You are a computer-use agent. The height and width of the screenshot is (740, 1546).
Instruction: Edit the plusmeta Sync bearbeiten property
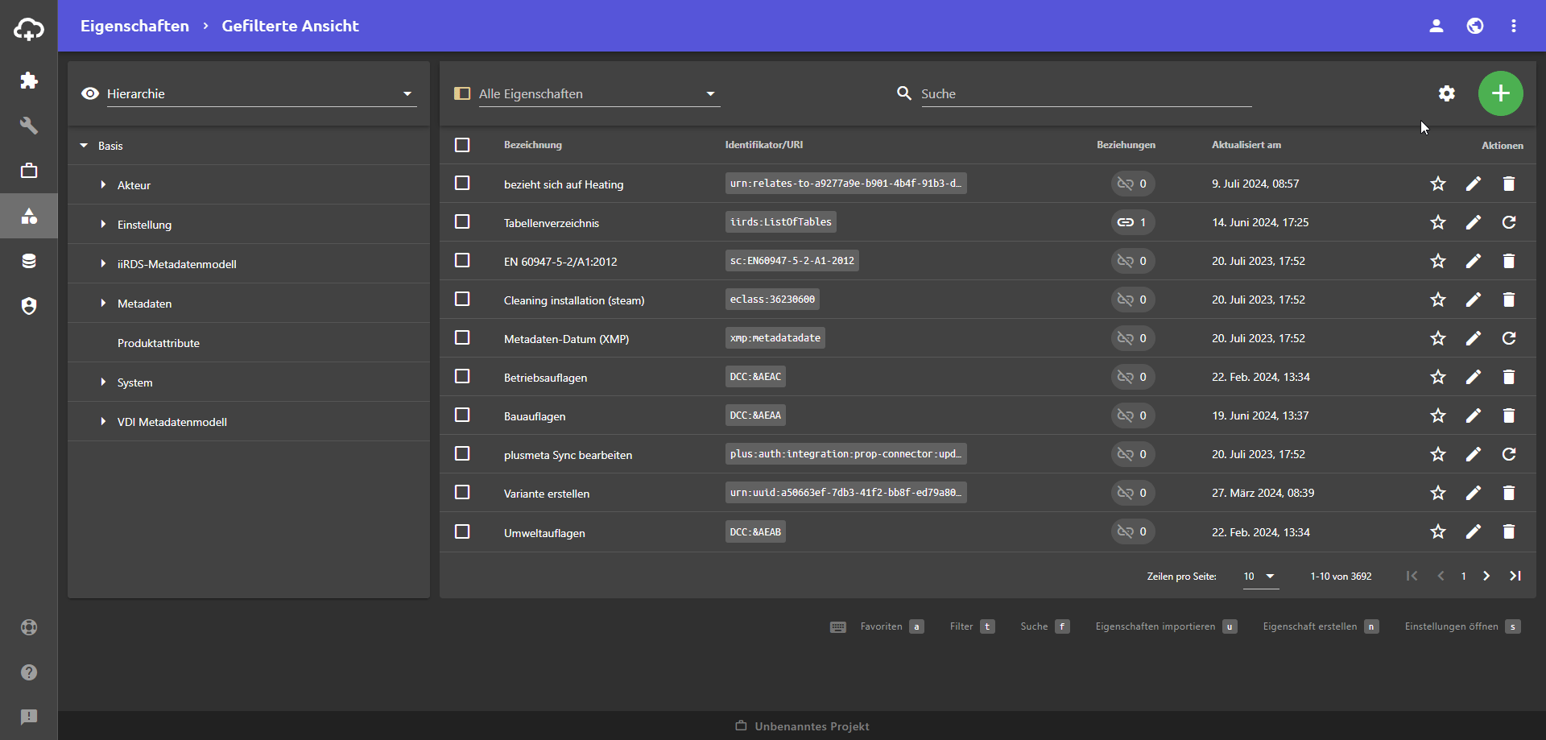tap(1474, 454)
